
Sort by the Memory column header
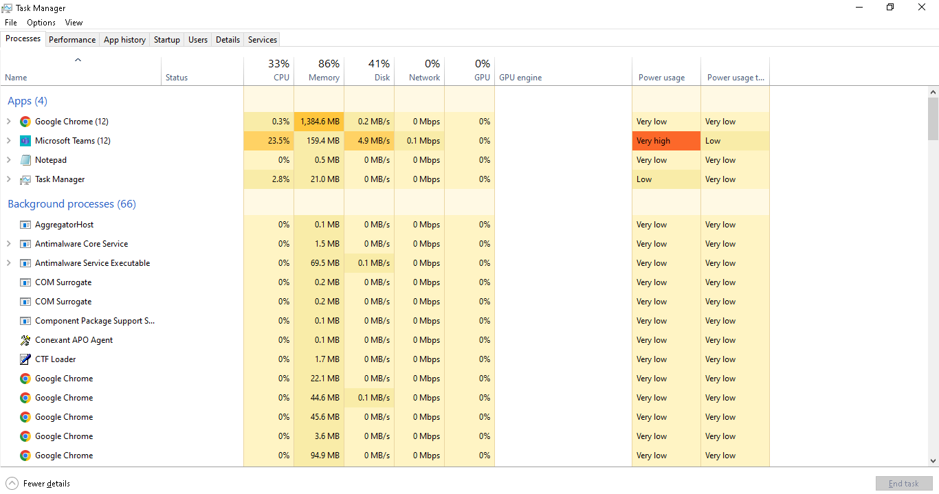(x=319, y=71)
